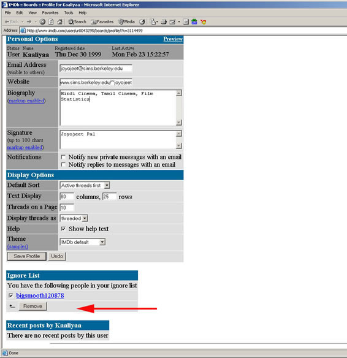
Task: Open the Media toolbar button
Action: (x=126, y=21)
